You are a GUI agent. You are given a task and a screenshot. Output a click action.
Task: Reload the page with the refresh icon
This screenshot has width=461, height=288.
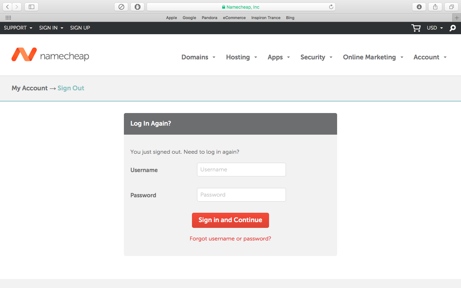tap(331, 7)
